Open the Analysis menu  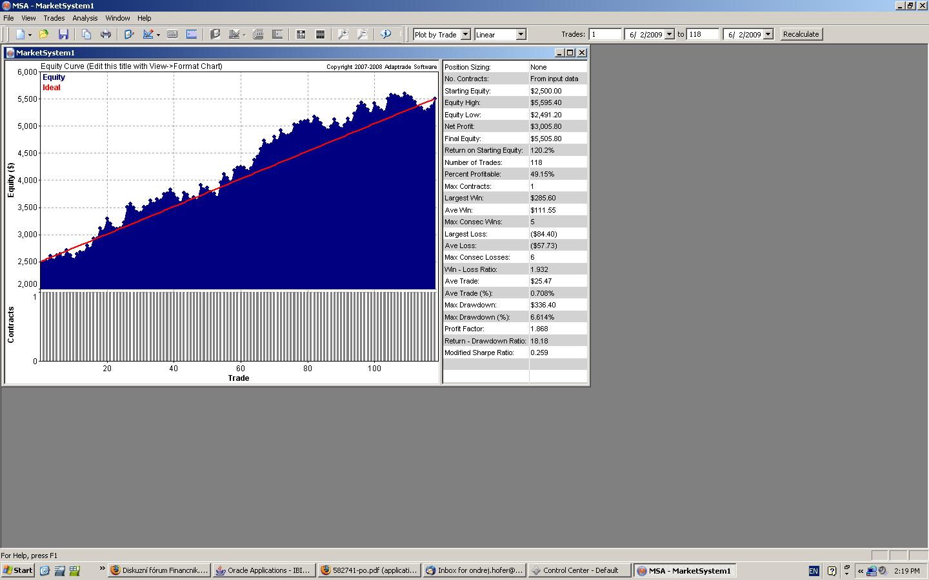(85, 18)
